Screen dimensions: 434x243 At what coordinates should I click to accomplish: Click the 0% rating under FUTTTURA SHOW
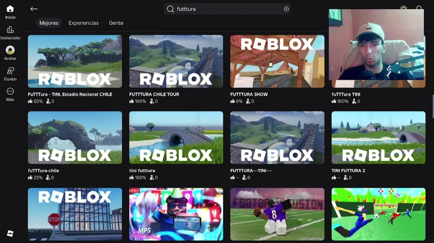237,101
